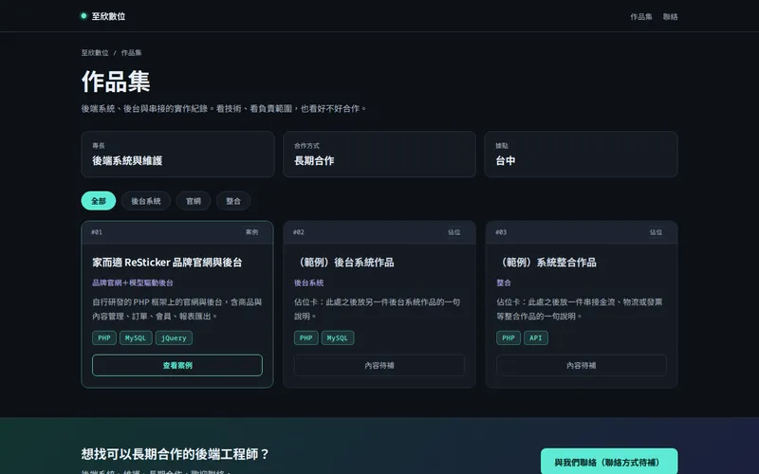Screen dimensions: 759x474
Task: Click the page subtitle starting 後端系統、後台與串接
Action: [x=224, y=109]
